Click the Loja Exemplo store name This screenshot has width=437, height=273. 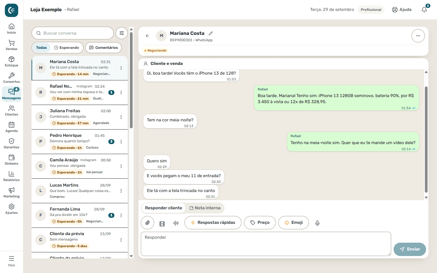[x=46, y=10]
